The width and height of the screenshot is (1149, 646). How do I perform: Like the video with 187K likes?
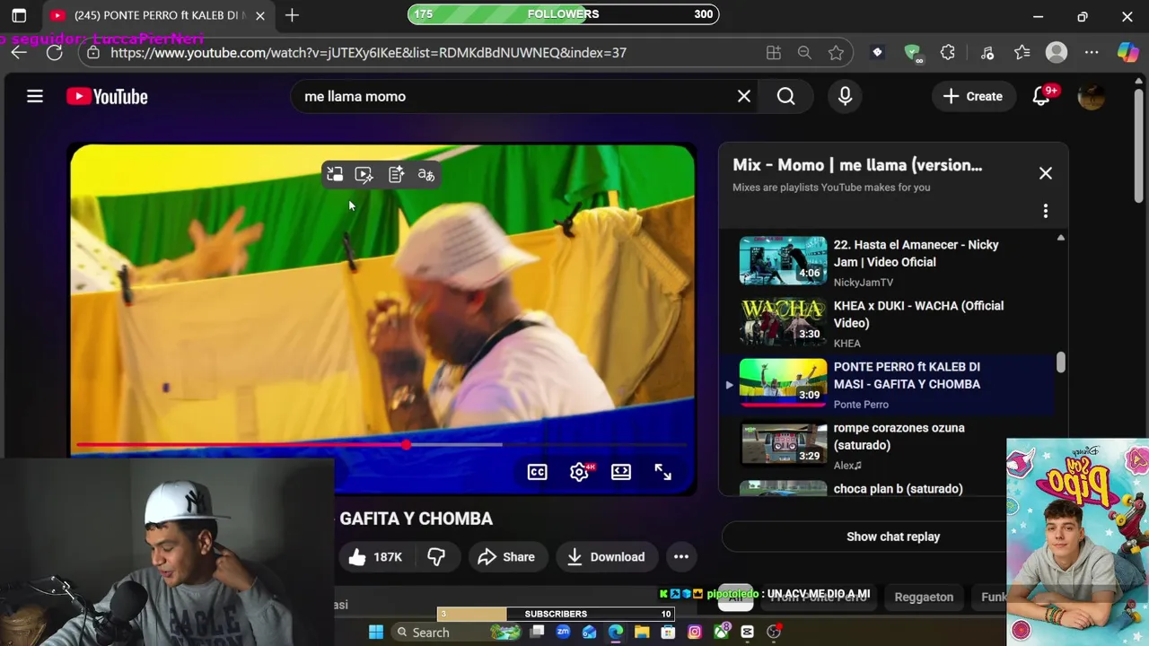[376, 557]
